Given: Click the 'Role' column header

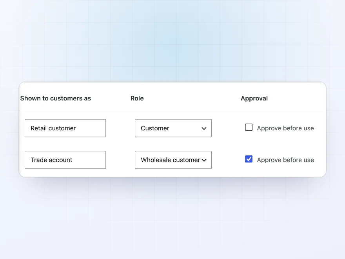Looking at the screenshot, I should pos(137,98).
